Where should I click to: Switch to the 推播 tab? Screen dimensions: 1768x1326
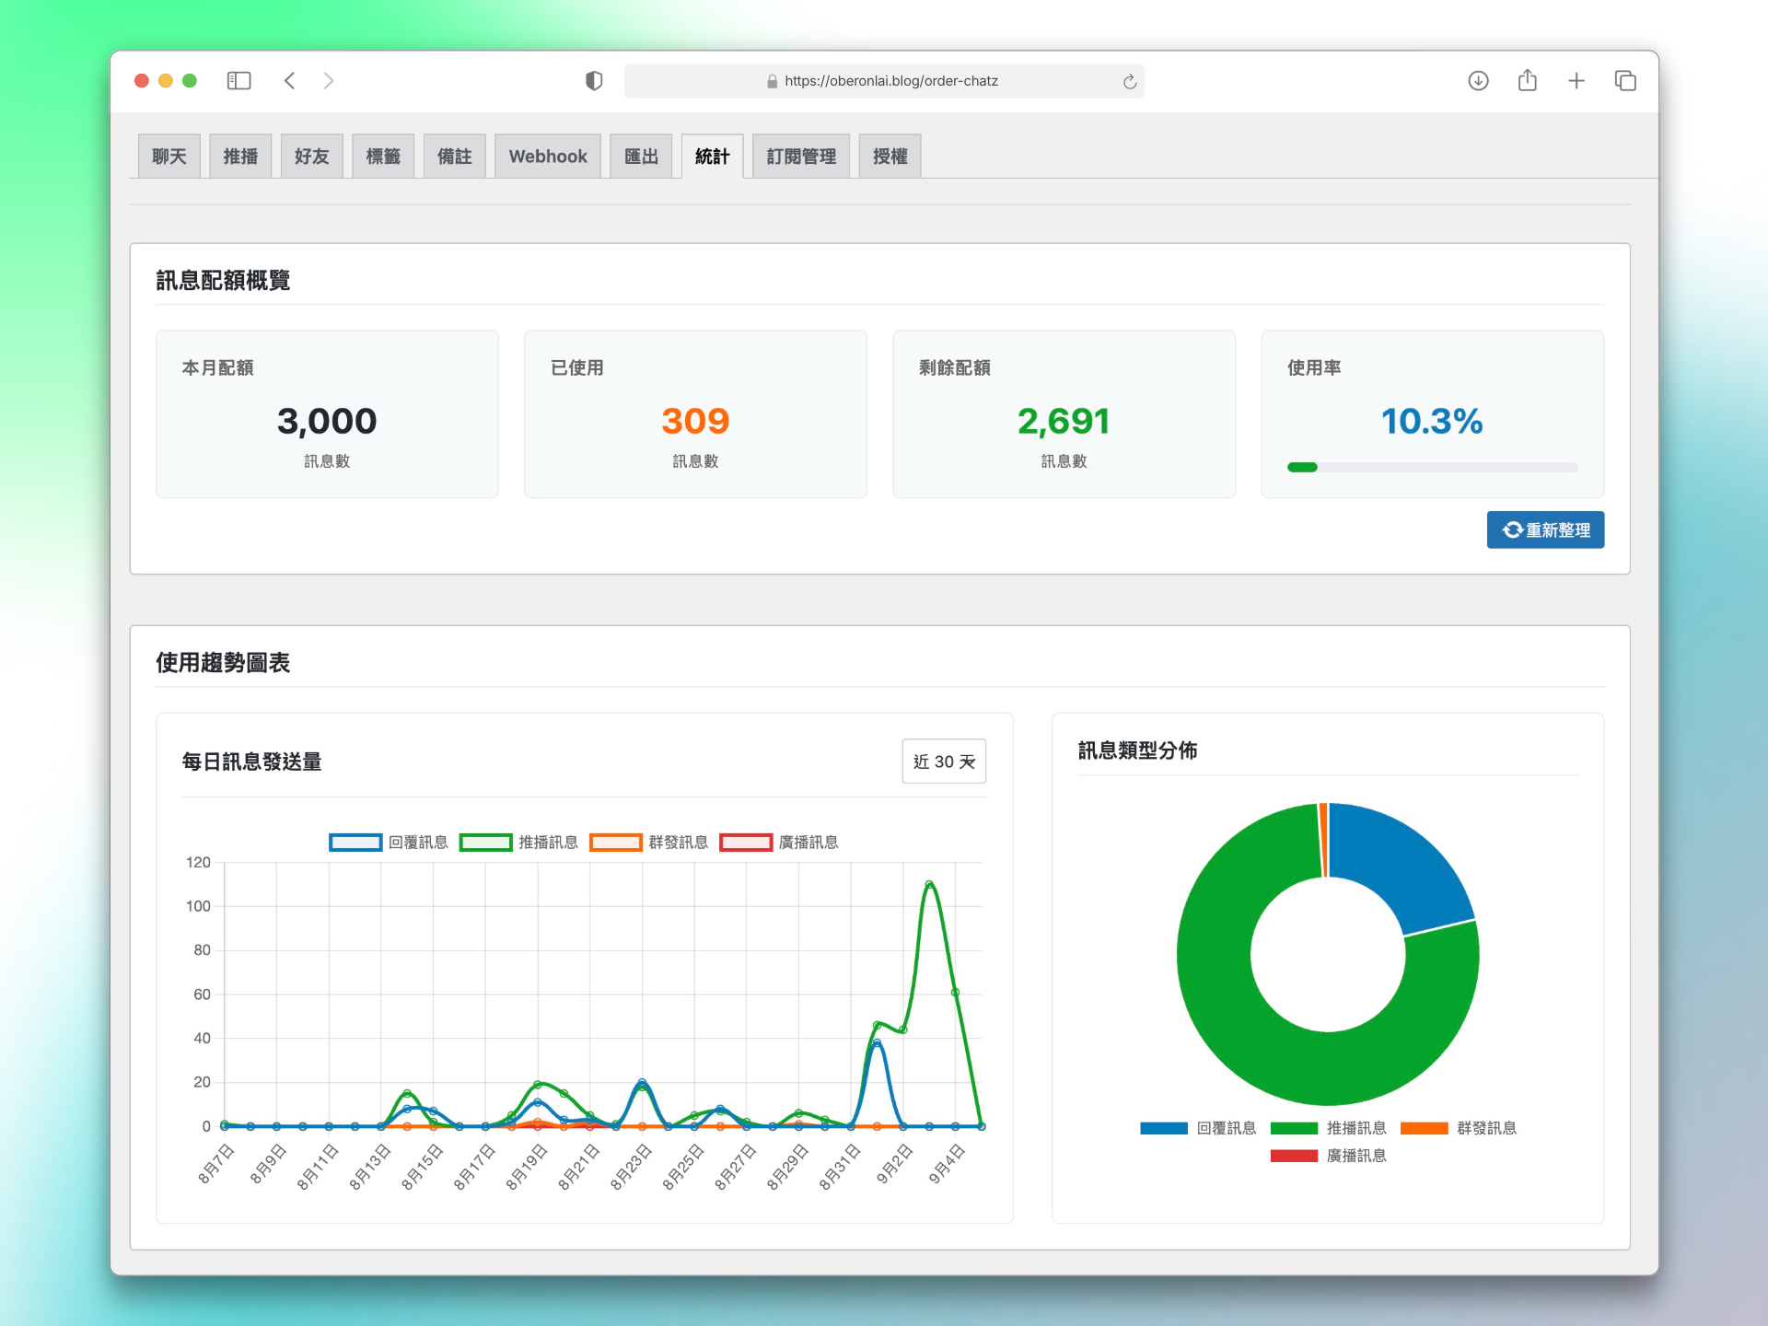click(240, 157)
